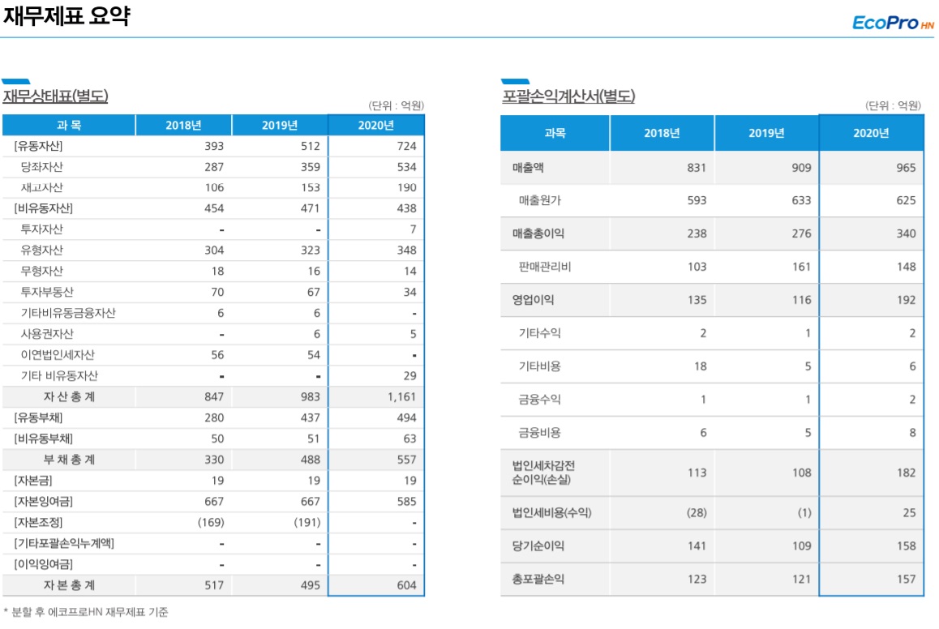Click the (191) 자본조정 value
Screen dimensions: 939x629
[307, 523]
